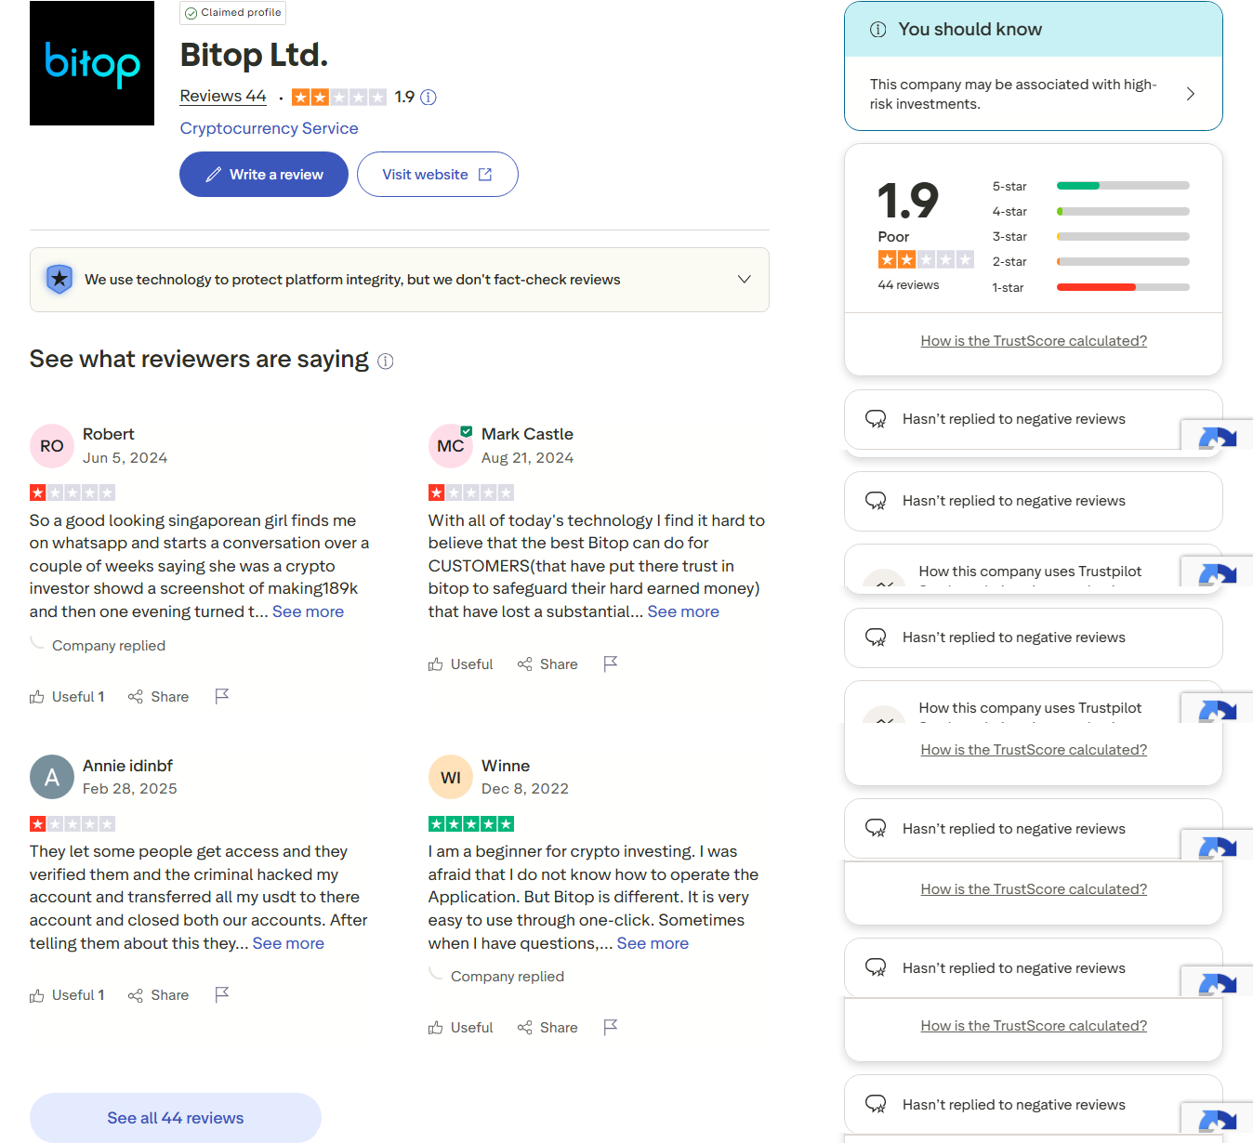The width and height of the screenshot is (1253, 1143).
Task: Mark Mark Castle's review as useful
Action: (461, 664)
